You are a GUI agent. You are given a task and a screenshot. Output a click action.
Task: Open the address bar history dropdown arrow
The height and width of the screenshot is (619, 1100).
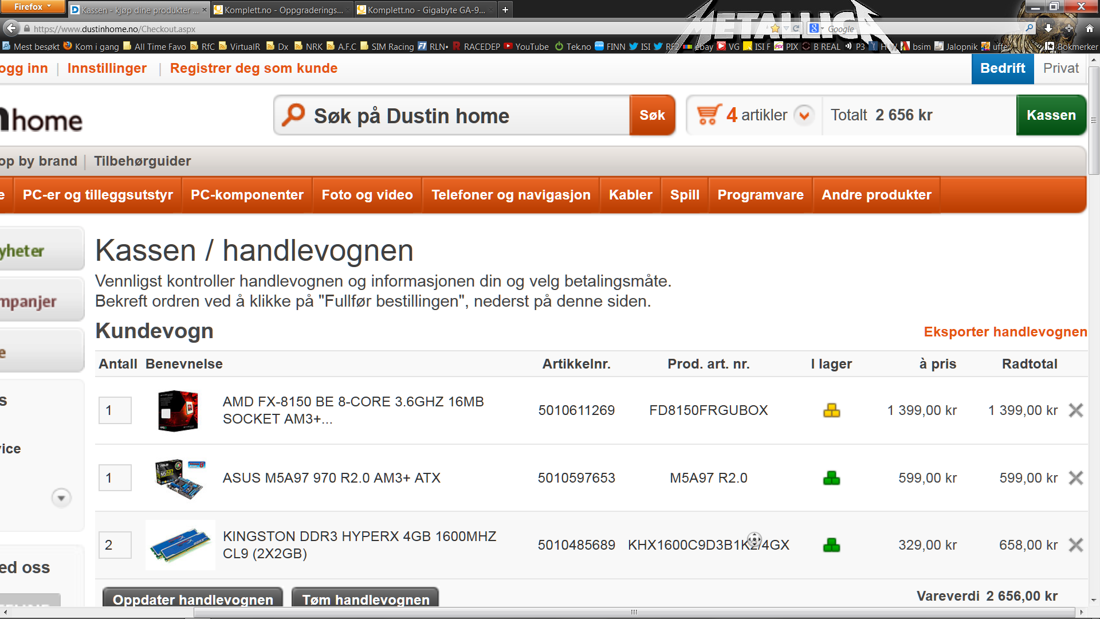786,29
